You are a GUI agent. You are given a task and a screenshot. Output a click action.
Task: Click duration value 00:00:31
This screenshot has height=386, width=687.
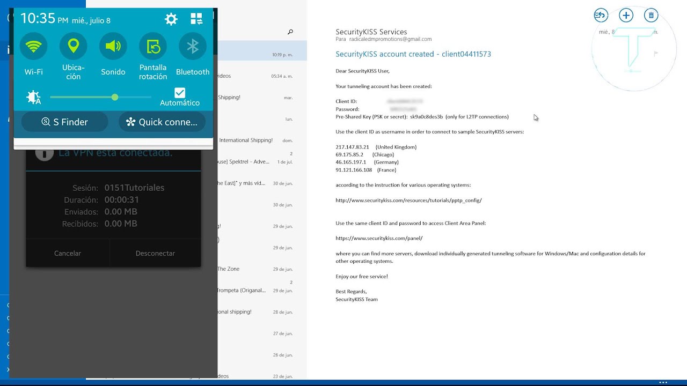pyautogui.click(x=122, y=199)
